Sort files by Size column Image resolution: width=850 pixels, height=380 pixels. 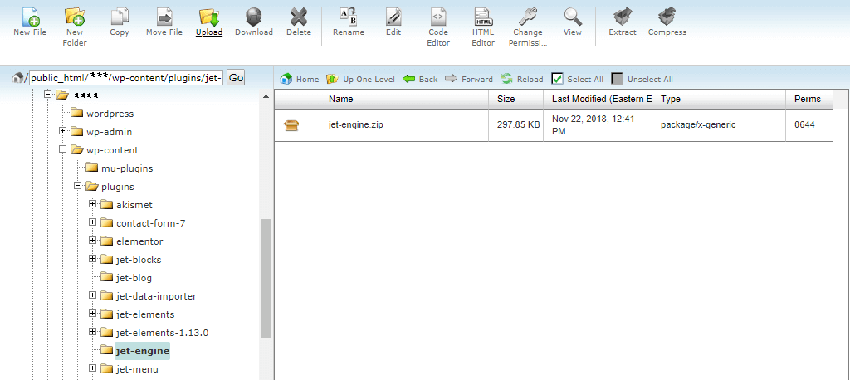click(515, 100)
